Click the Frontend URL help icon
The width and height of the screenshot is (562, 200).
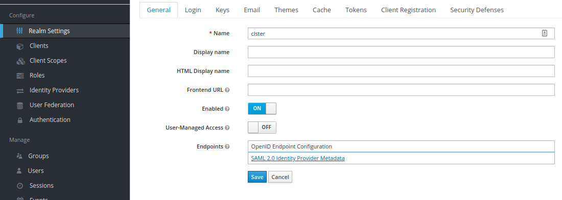coord(227,90)
